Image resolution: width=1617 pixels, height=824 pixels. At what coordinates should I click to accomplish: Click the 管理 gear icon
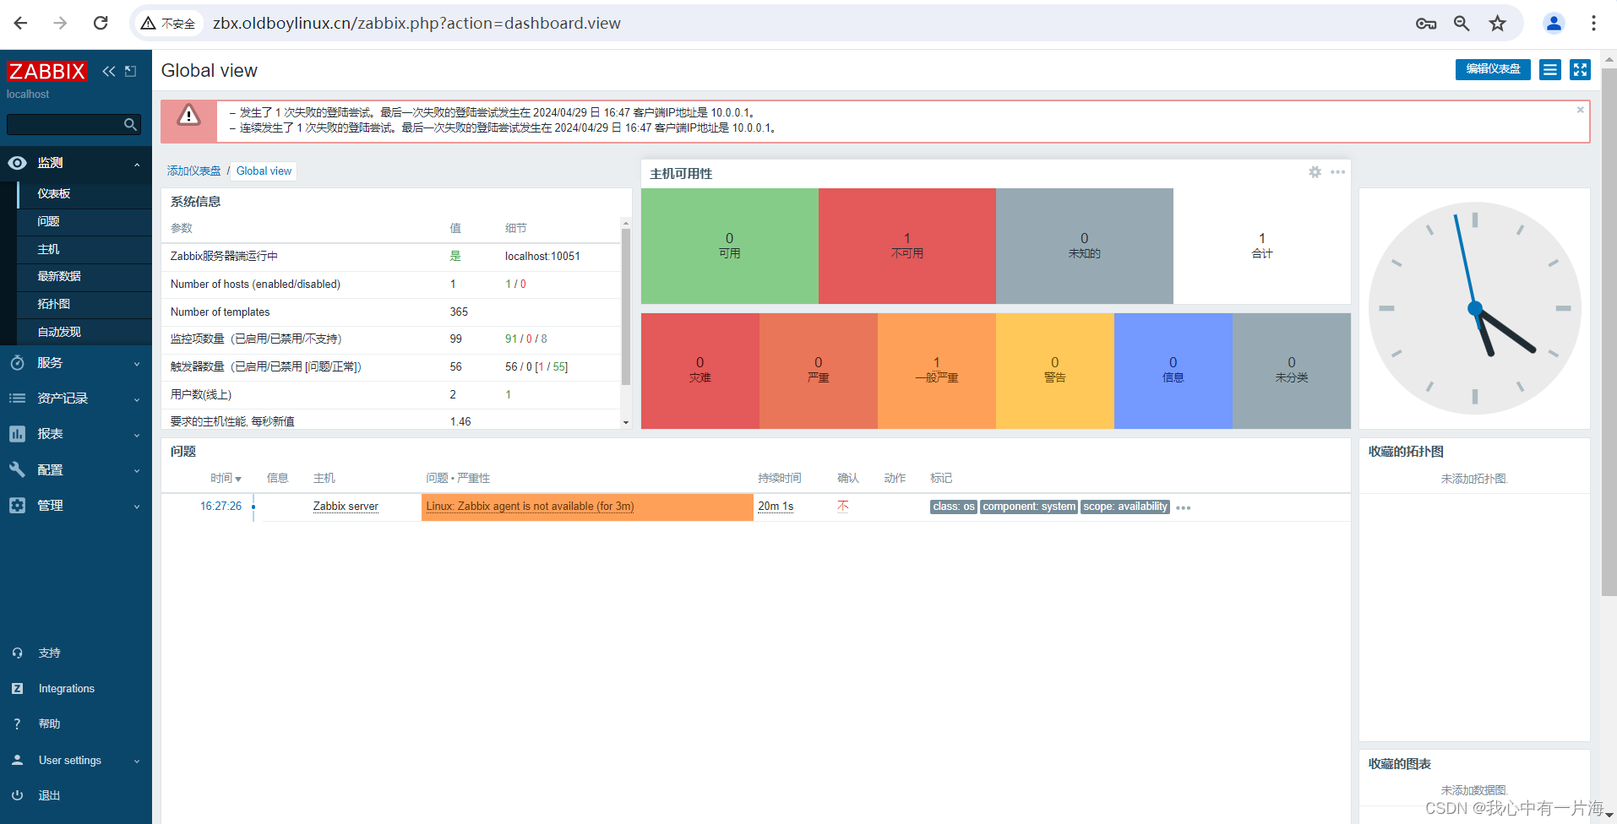[17, 505]
